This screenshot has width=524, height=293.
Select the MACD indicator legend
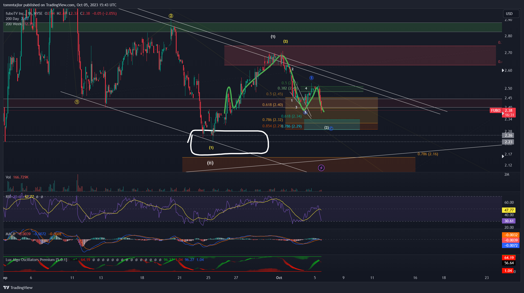pos(34,234)
